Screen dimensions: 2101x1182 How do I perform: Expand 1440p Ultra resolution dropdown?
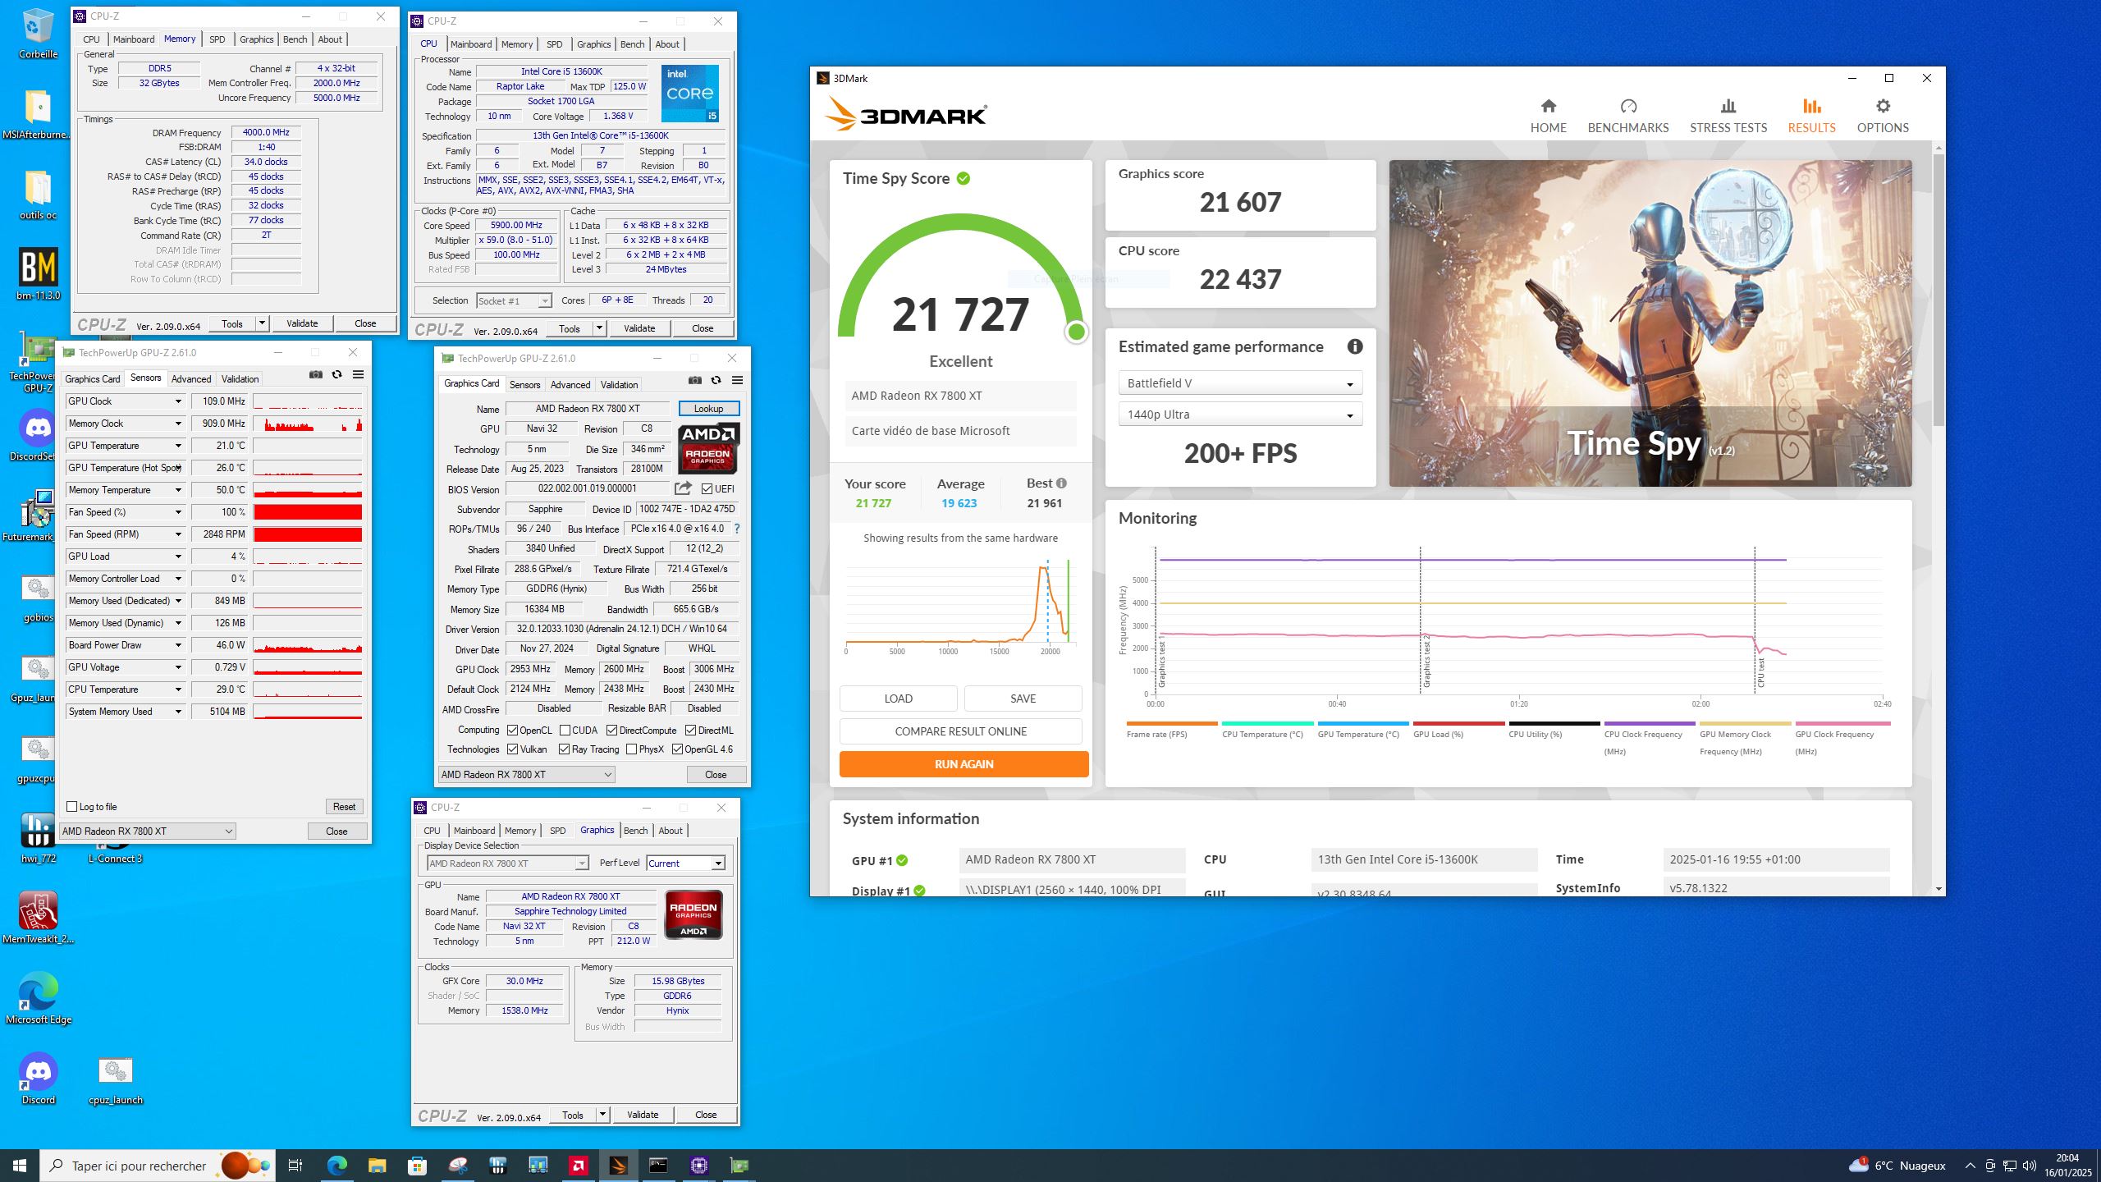pos(1240,414)
